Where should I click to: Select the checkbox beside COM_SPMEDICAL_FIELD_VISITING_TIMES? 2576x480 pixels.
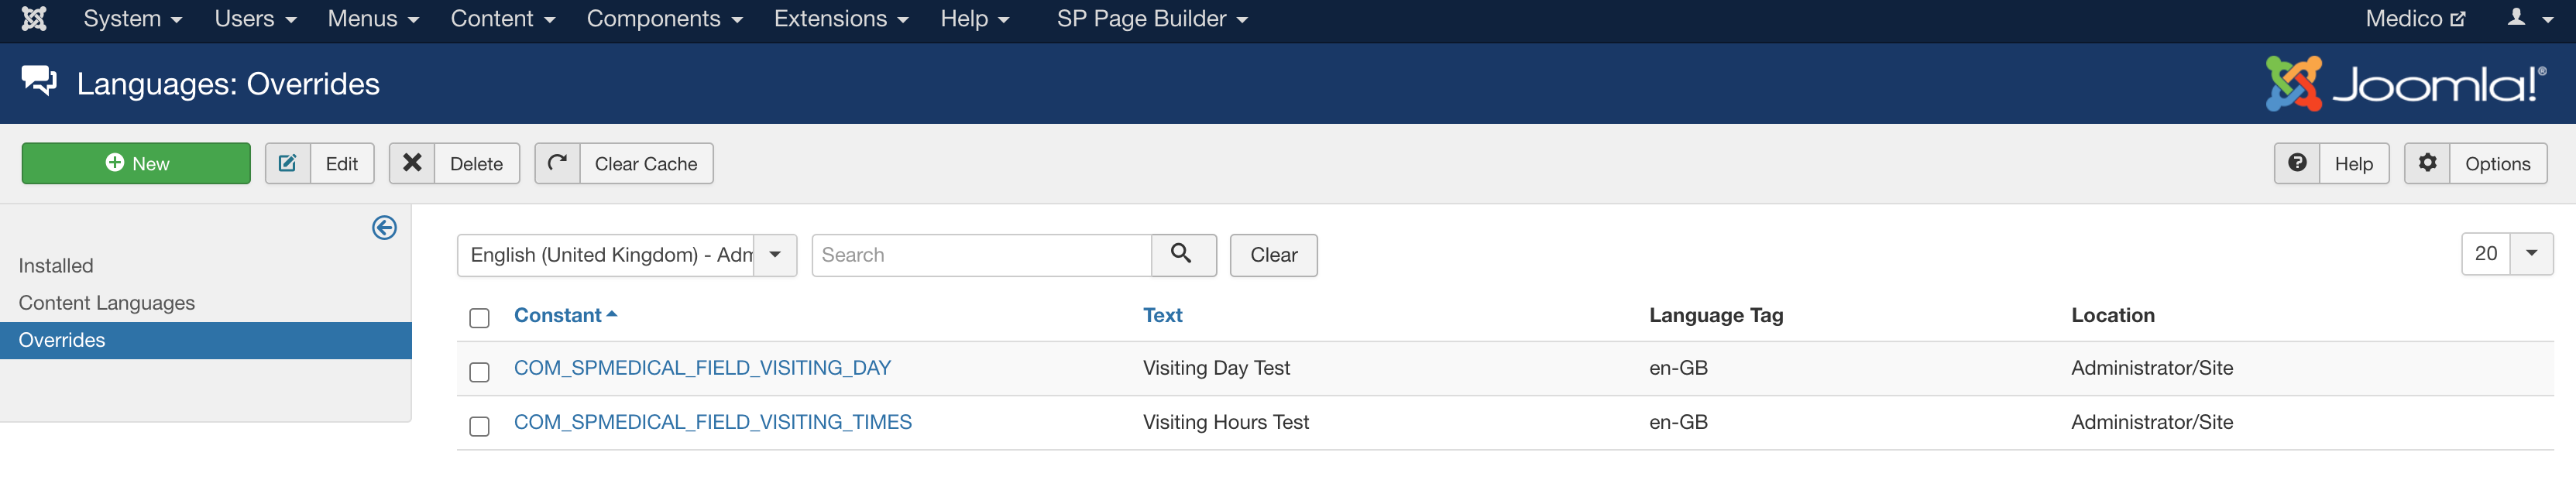coord(479,424)
